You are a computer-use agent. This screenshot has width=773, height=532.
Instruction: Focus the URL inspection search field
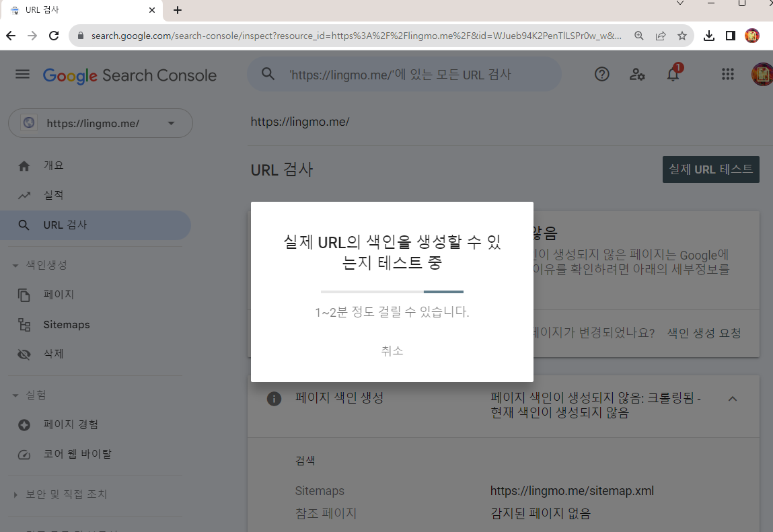click(404, 74)
